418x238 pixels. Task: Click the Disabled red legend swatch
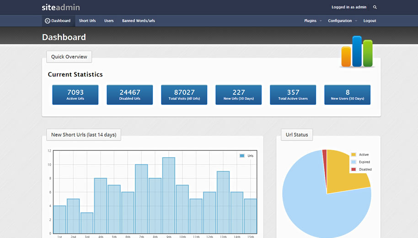(354, 170)
